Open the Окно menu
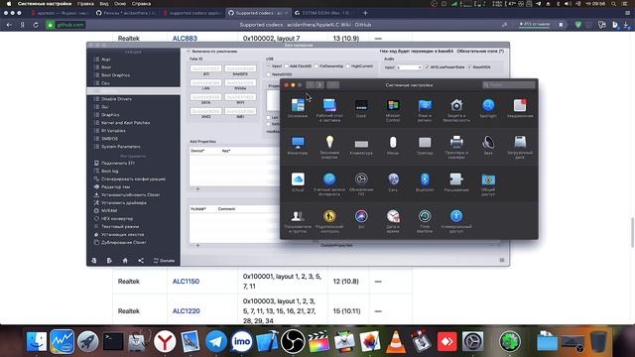 [x=120, y=4]
